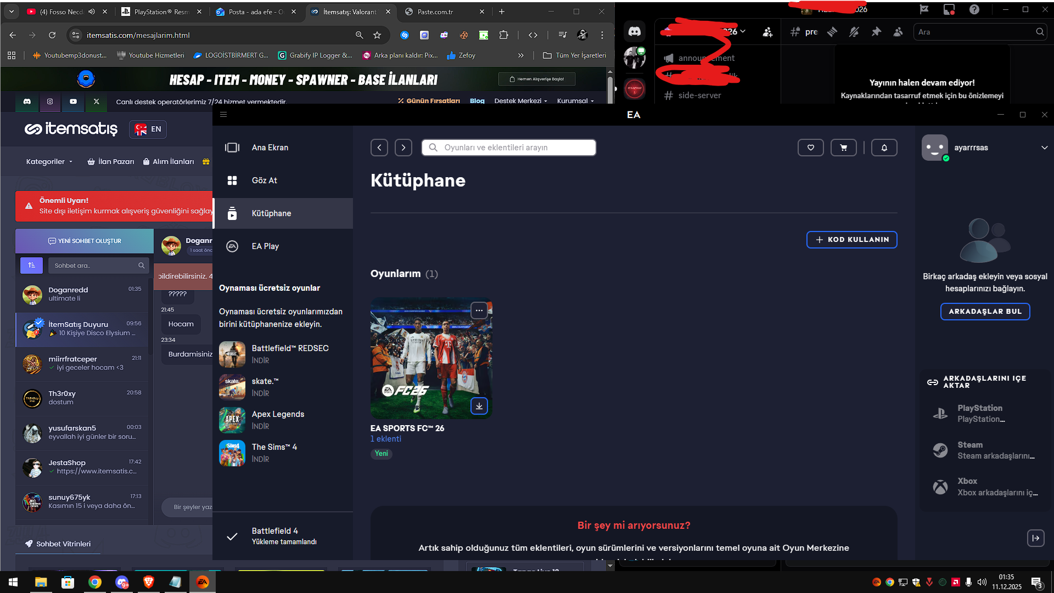The image size is (1054, 593).
Task: Open Chrome three-dot menu
Action: click(x=602, y=35)
